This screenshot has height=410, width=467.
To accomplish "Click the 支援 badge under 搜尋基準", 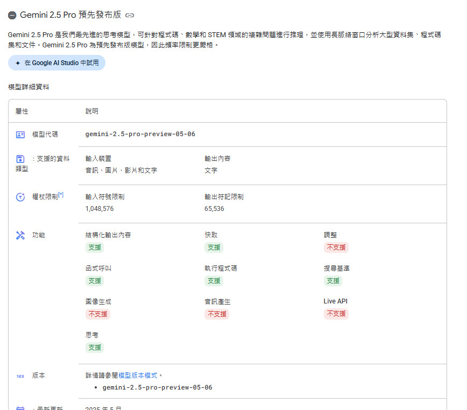I will point(333,281).
